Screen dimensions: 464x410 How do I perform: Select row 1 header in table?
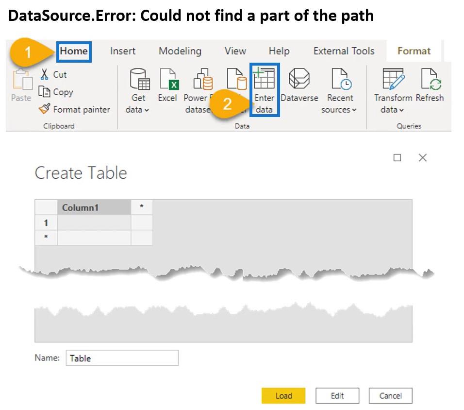click(46, 222)
